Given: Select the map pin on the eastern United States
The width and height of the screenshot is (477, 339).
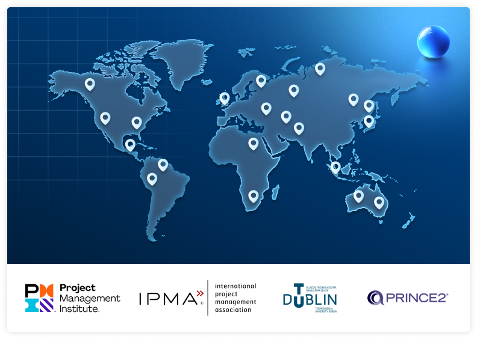Looking at the screenshot, I should tap(137, 123).
